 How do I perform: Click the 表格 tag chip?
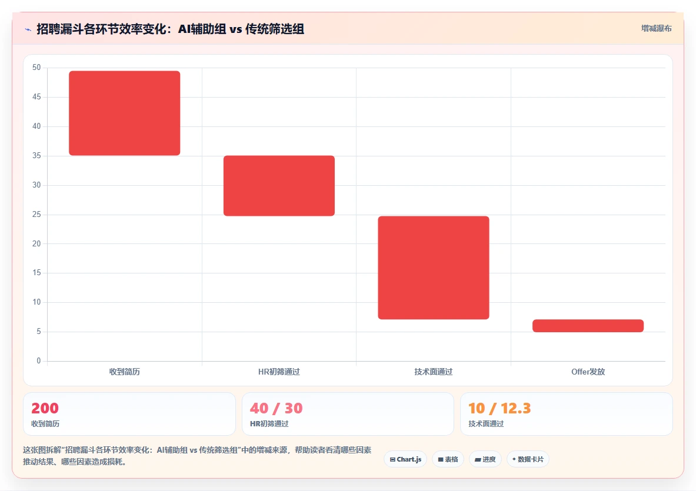pos(448,459)
